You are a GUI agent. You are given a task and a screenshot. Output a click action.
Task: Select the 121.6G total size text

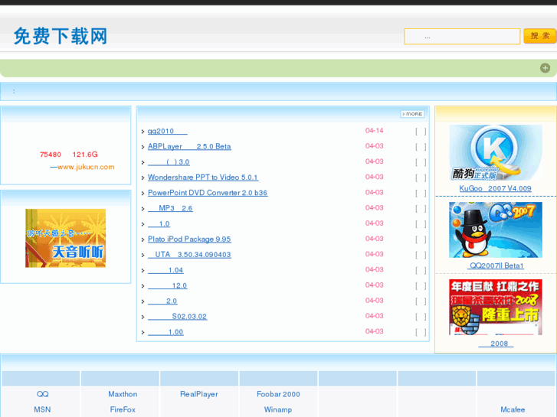[85, 155]
